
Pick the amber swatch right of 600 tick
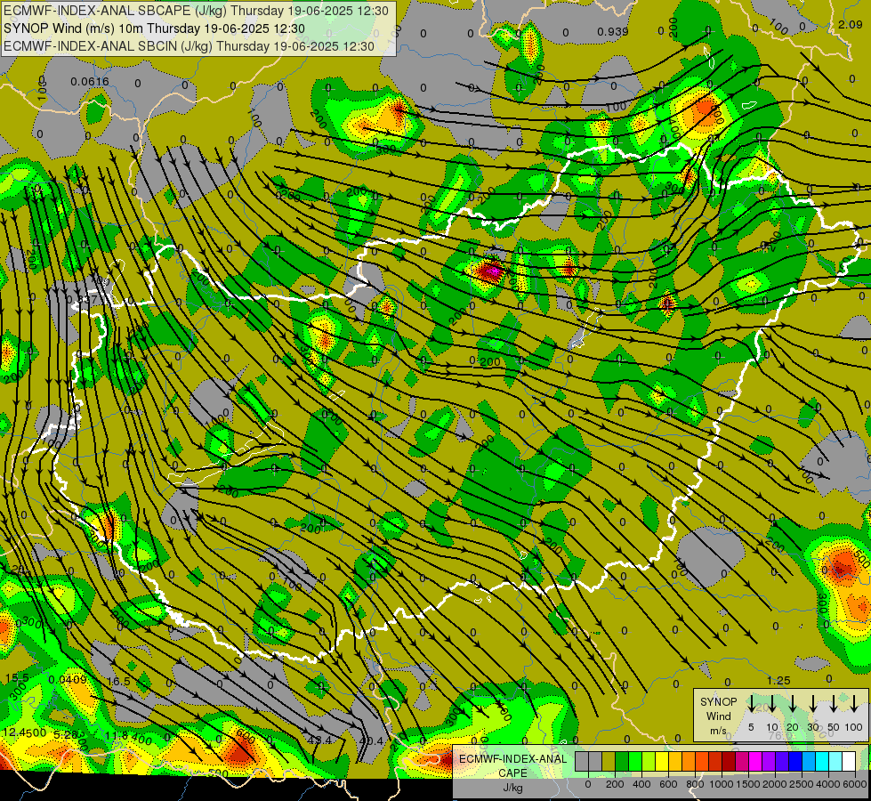675,762
